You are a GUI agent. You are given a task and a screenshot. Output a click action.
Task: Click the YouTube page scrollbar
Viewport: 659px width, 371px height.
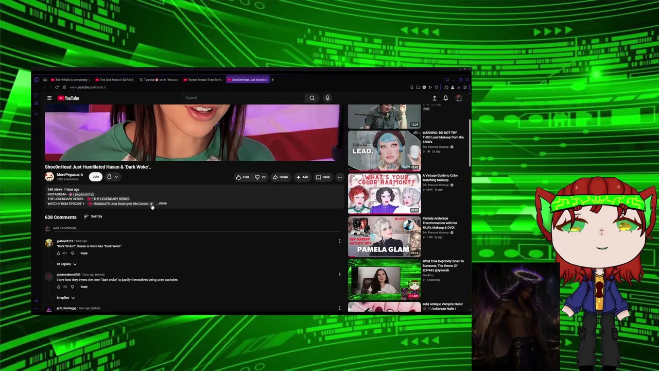(470, 144)
